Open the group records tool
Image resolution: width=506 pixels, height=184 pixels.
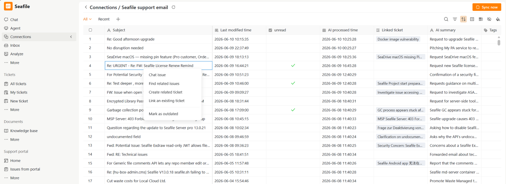(472, 19)
